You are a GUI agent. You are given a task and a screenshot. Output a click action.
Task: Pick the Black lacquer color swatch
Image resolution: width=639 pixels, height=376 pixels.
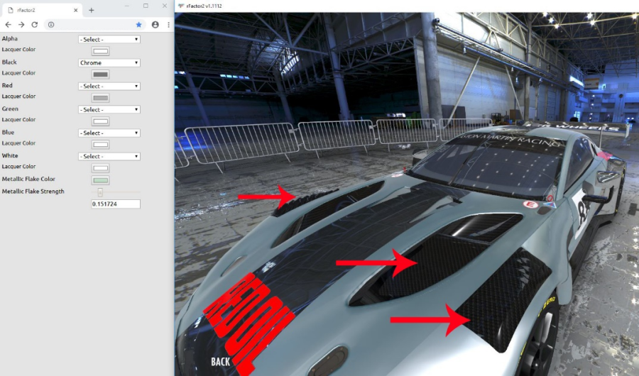(x=100, y=74)
